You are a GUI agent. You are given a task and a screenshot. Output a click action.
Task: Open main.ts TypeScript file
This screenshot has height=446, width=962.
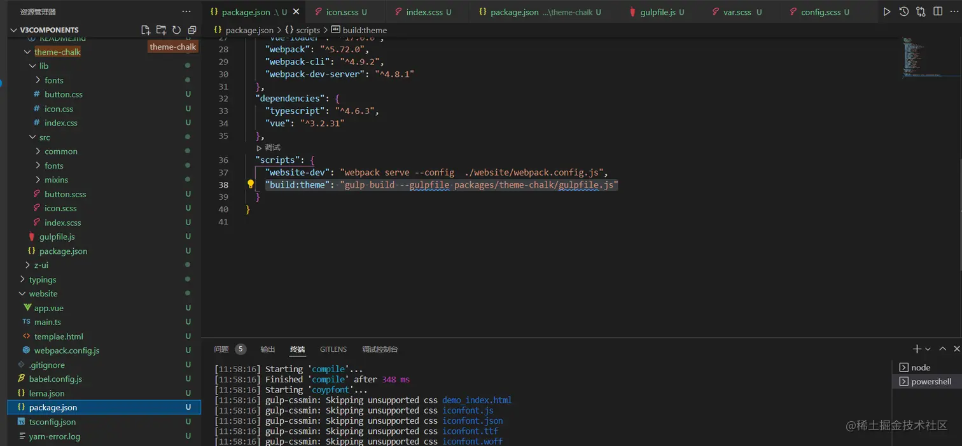click(47, 322)
